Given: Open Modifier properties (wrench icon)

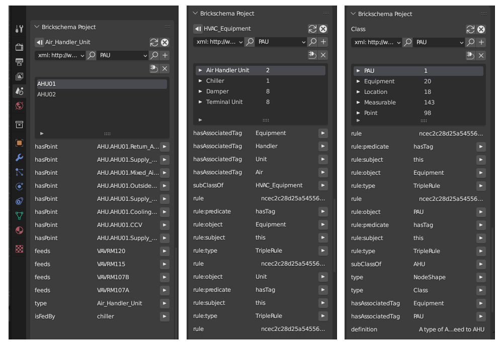Looking at the screenshot, I should pos(19,158).
